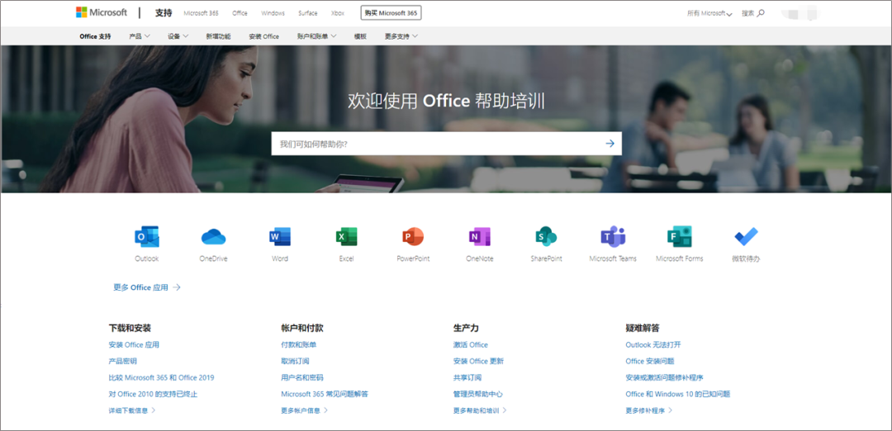Click the search arrow in the help box

(x=610, y=144)
